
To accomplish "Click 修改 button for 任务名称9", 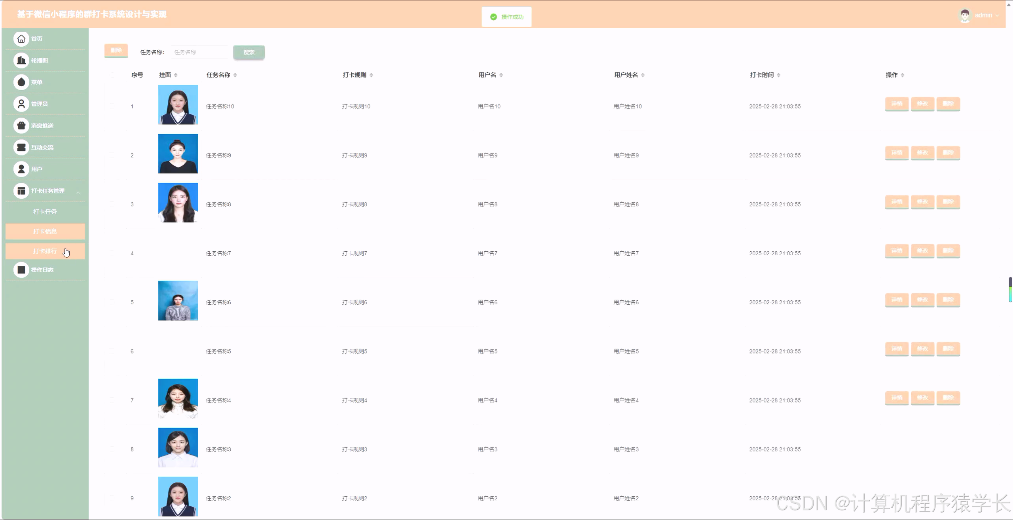I will tap(922, 153).
